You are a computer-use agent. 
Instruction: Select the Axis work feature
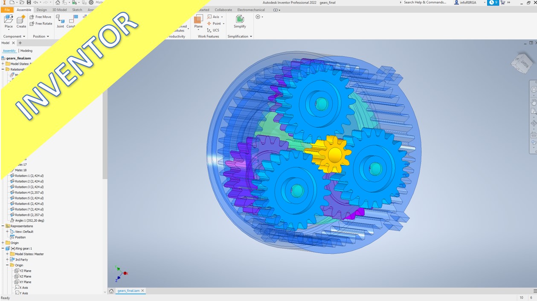[x=213, y=17]
